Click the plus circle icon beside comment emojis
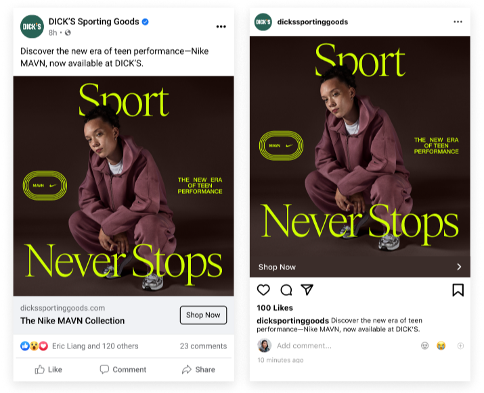 click(x=460, y=346)
